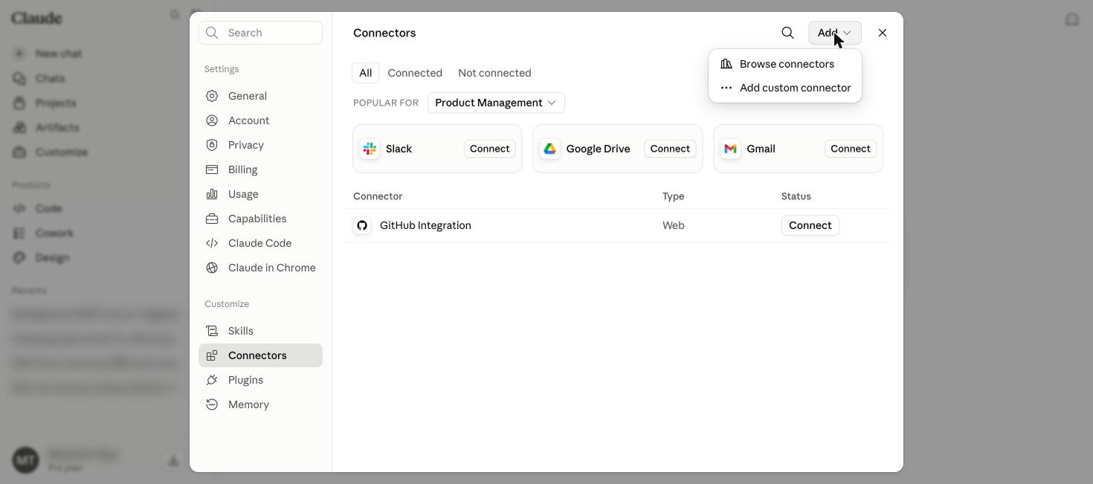This screenshot has height=484, width=1093.
Task: Focus the settings Search field
Action: [x=260, y=33]
